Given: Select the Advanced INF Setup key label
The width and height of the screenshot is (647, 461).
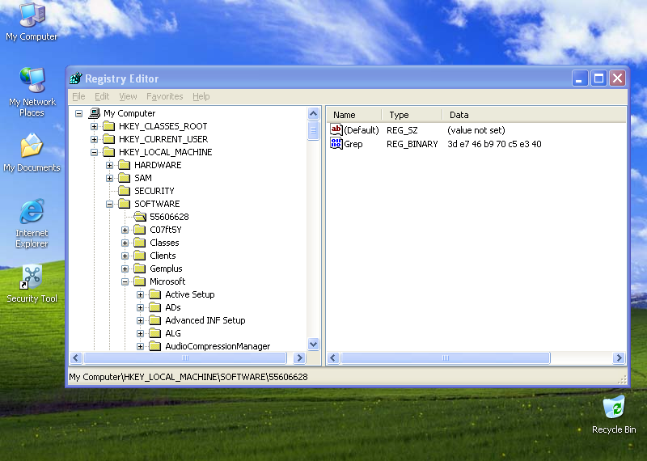Looking at the screenshot, I should (x=205, y=320).
